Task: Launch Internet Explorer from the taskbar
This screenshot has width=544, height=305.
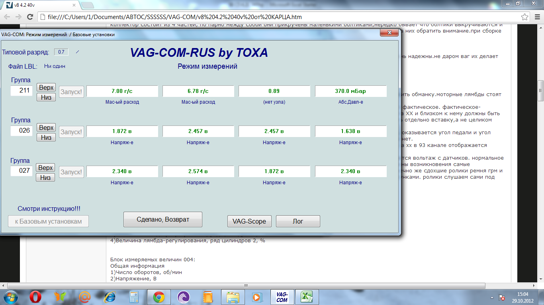Action: pyautogui.click(x=110, y=297)
